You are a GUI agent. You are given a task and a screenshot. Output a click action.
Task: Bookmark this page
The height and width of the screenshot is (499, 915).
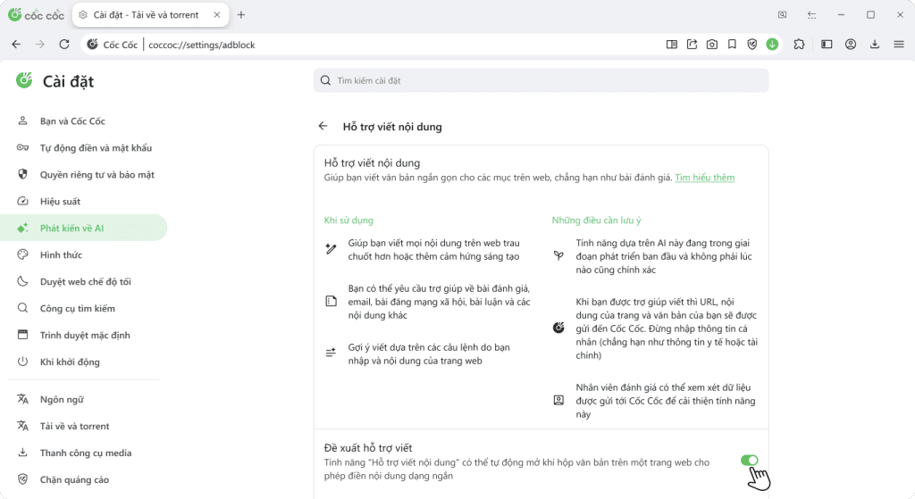click(x=732, y=45)
